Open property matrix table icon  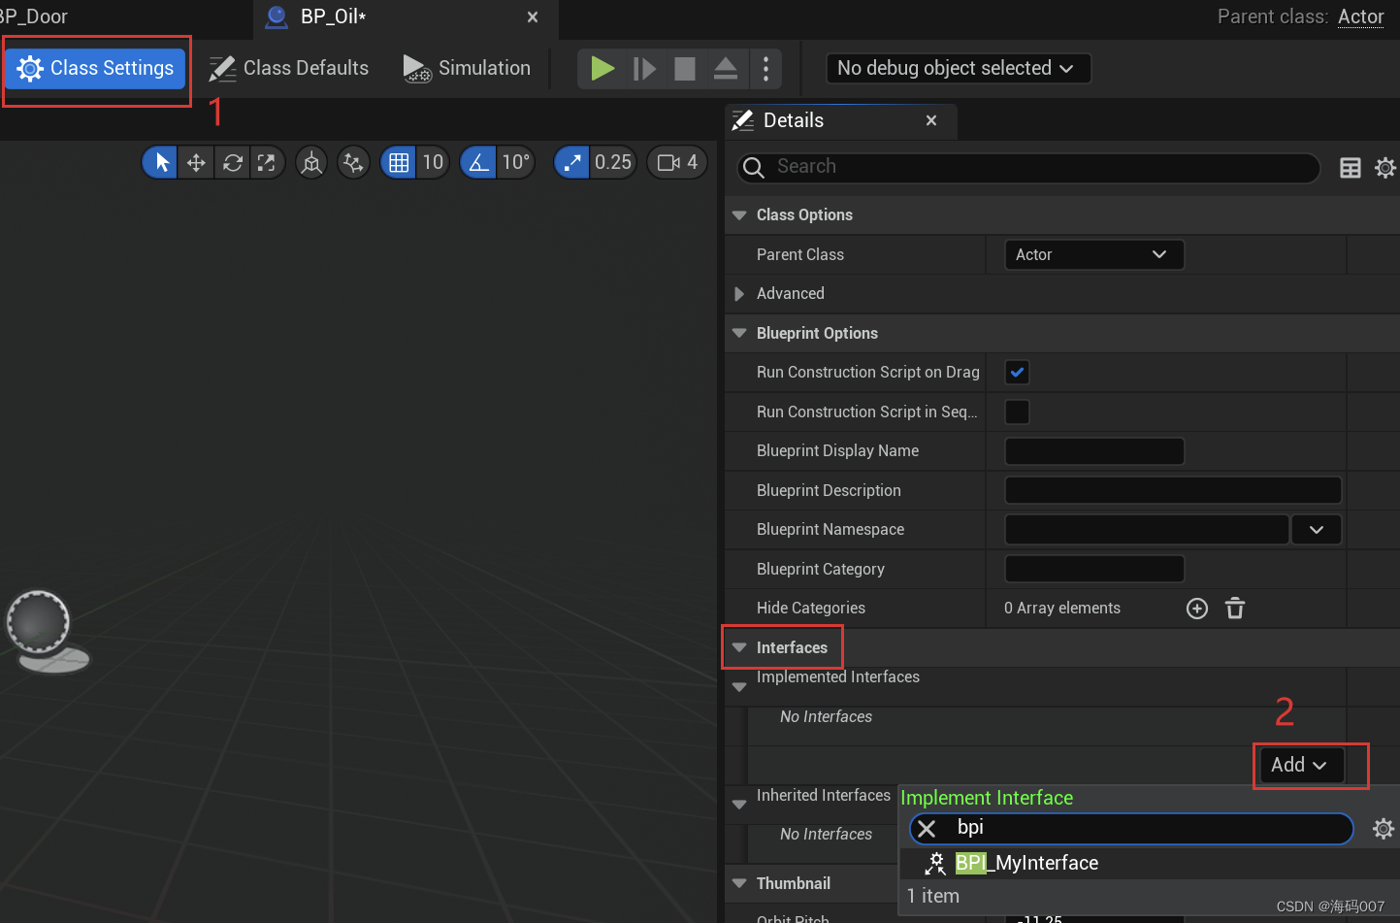pos(1350,167)
